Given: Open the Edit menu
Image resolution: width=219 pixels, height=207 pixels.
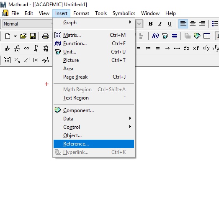Looking at the screenshot, I should tap(29, 13).
